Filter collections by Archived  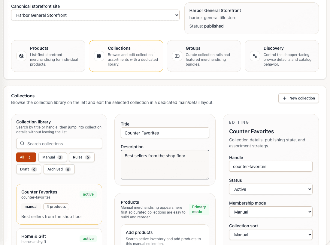click(x=59, y=169)
